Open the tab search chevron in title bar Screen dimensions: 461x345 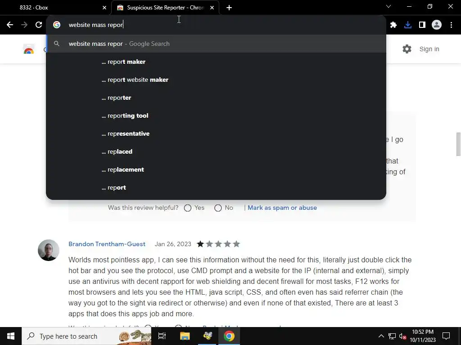pos(389,6)
